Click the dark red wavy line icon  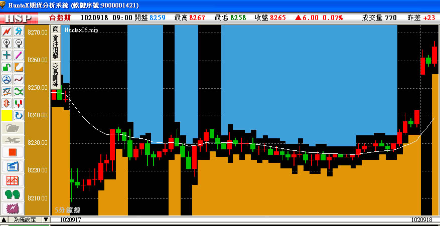tap(19, 79)
